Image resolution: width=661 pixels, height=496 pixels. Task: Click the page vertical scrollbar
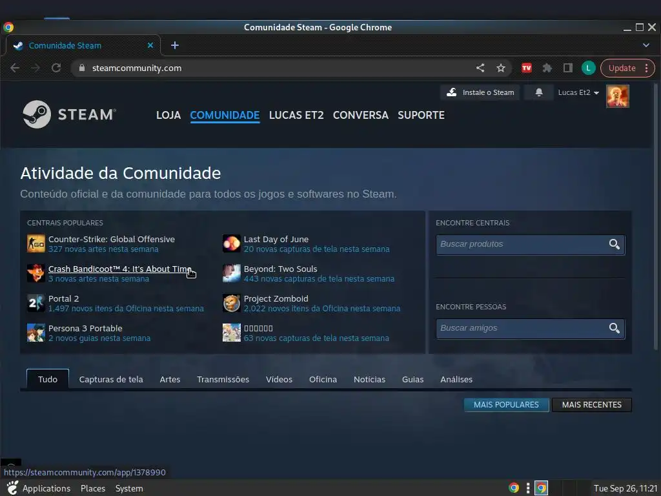pyautogui.click(x=656, y=216)
